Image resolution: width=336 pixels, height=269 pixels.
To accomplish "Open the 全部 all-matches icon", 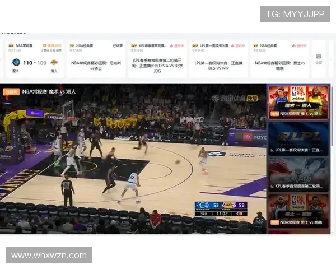I will tap(319, 57).
